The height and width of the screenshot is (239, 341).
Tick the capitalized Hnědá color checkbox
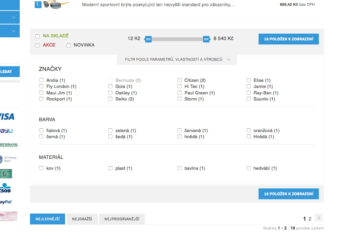click(249, 136)
